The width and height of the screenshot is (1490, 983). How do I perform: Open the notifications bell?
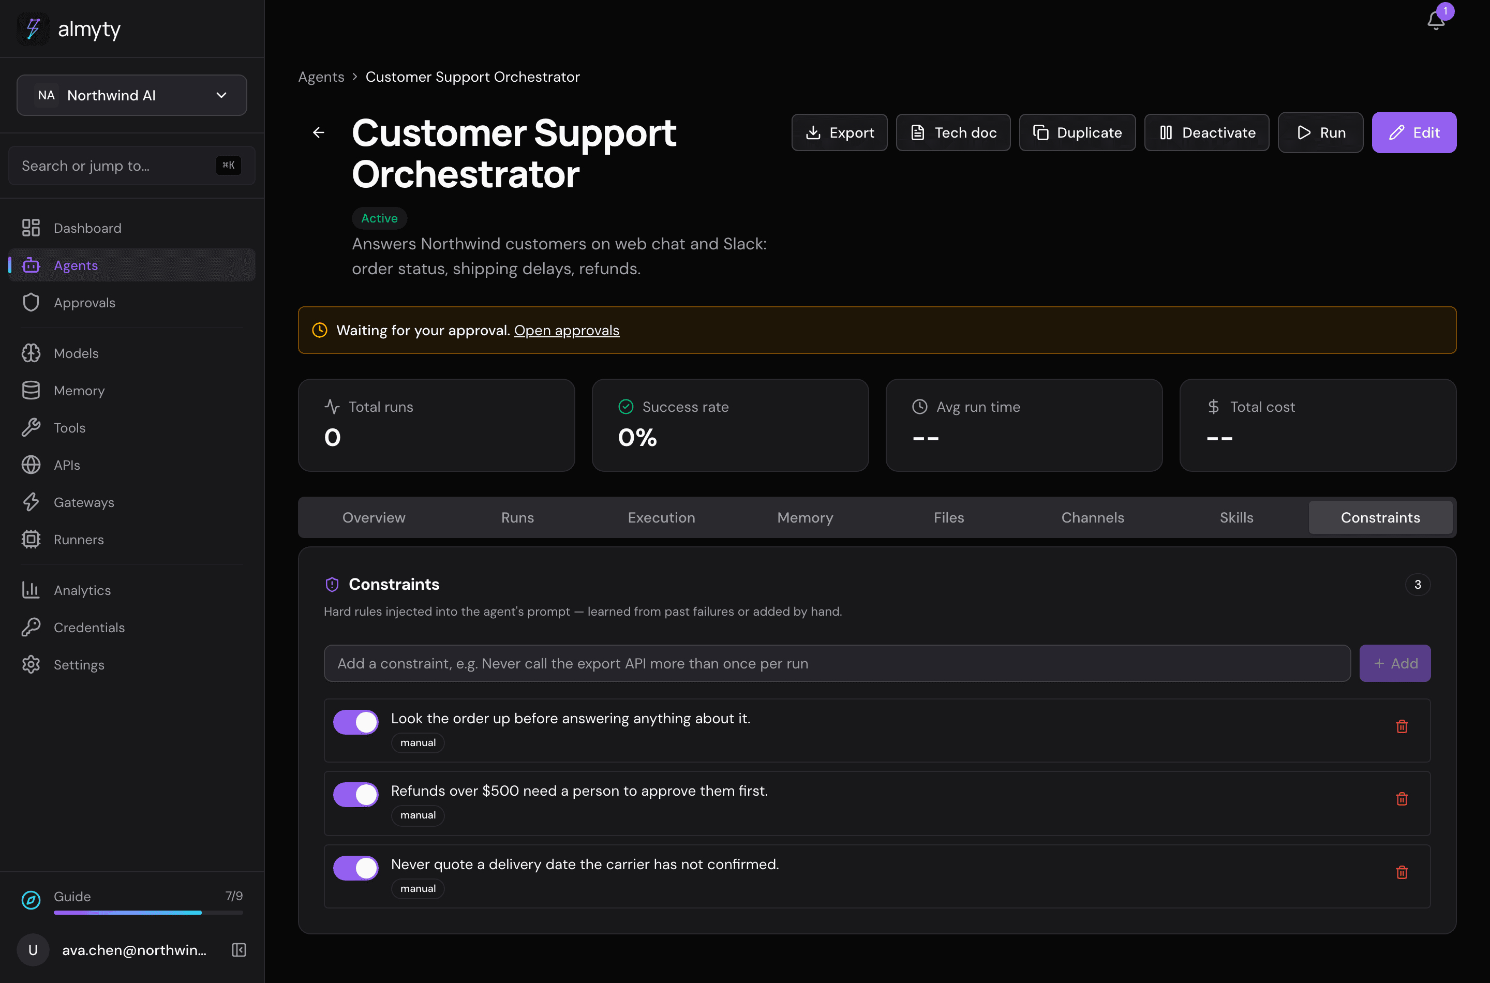(1436, 20)
